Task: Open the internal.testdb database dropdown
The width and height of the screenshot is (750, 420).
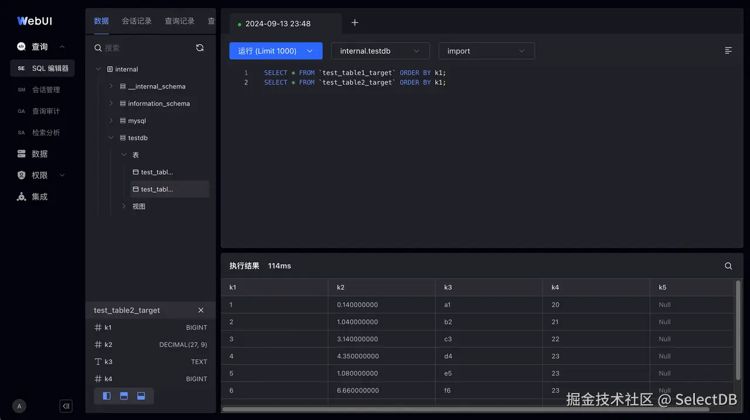Action: pyautogui.click(x=380, y=51)
